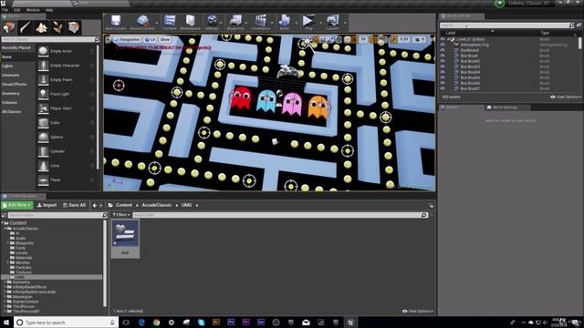Open Settings toolbar icon
The image size is (584, 328).
(x=212, y=22)
